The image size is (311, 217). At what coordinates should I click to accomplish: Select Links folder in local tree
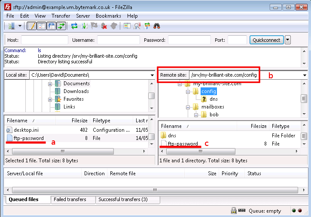(x=69, y=107)
